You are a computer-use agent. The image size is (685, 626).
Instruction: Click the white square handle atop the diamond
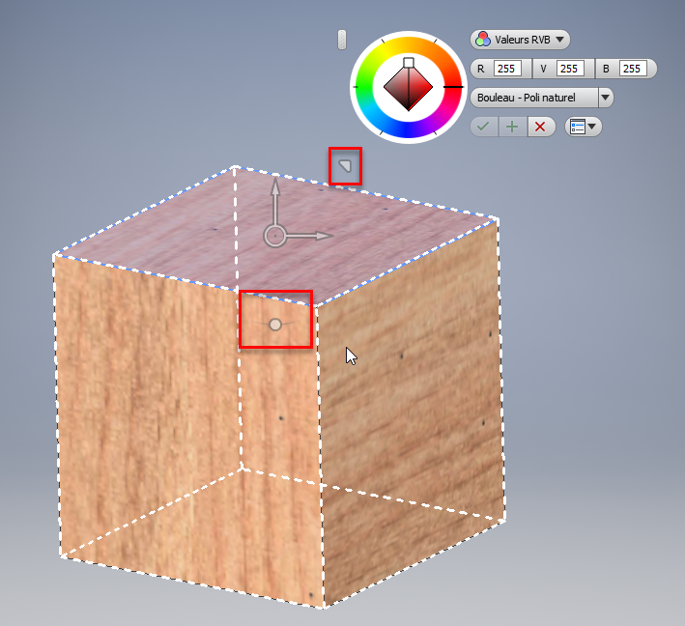point(409,63)
